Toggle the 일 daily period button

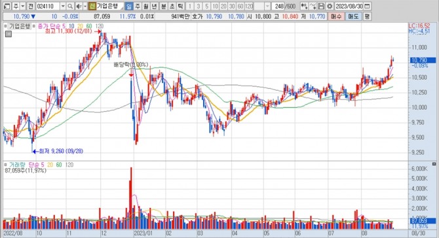pyautogui.click(x=129, y=6)
